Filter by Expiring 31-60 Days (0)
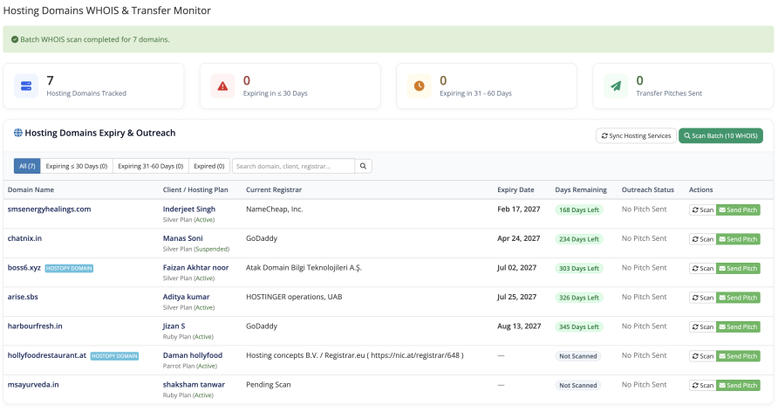 150,166
